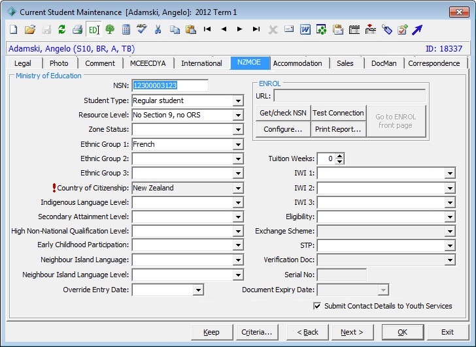The image size is (476, 347).
Task: Click the Next > button
Action: click(x=352, y=332)
